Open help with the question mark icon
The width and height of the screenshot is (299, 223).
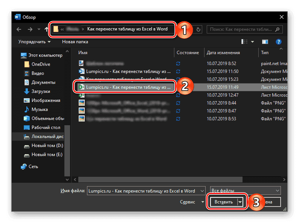pos(278,42)
